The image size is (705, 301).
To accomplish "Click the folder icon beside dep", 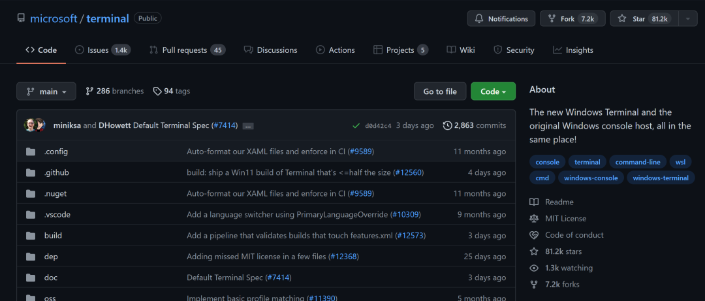I will click(x=31, y=257).
